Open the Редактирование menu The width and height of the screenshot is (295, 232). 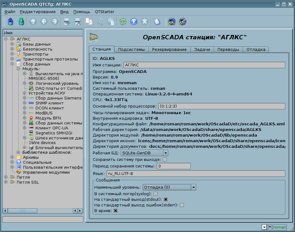point(38,12)
